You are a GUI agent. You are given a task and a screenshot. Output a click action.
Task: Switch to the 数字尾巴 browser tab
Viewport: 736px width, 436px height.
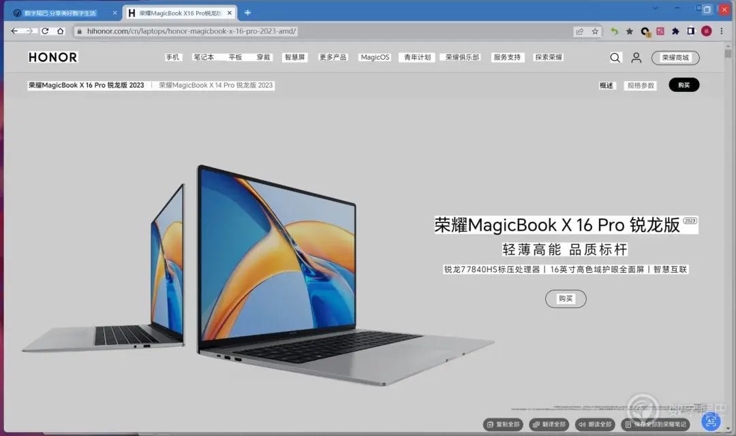(64, 13)
